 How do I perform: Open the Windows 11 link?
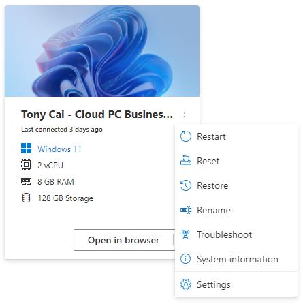click(59, 149)
